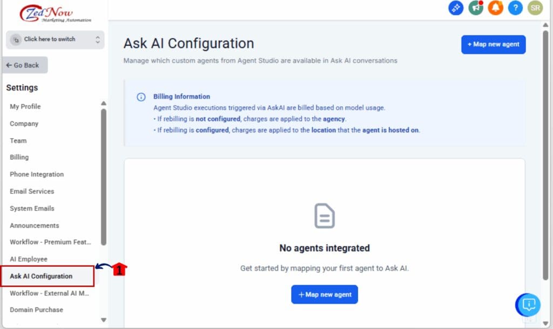Viewport: 553px width, 329px height.
Task: Click the + Map new agent header button
Action: (x=493, y=44)
